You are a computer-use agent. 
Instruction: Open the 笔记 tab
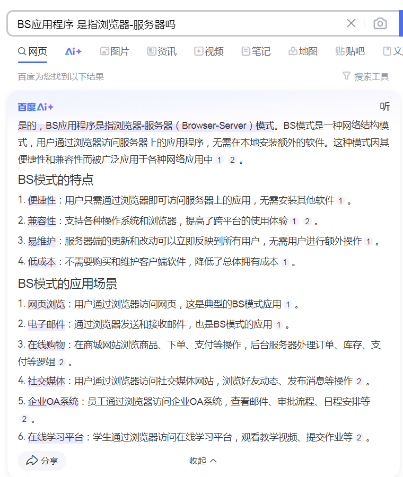[x=256, y=51]
